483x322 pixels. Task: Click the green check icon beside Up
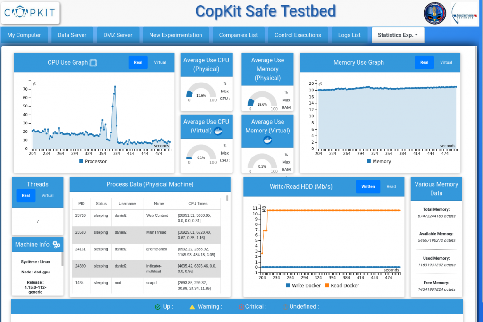[158, 307]
